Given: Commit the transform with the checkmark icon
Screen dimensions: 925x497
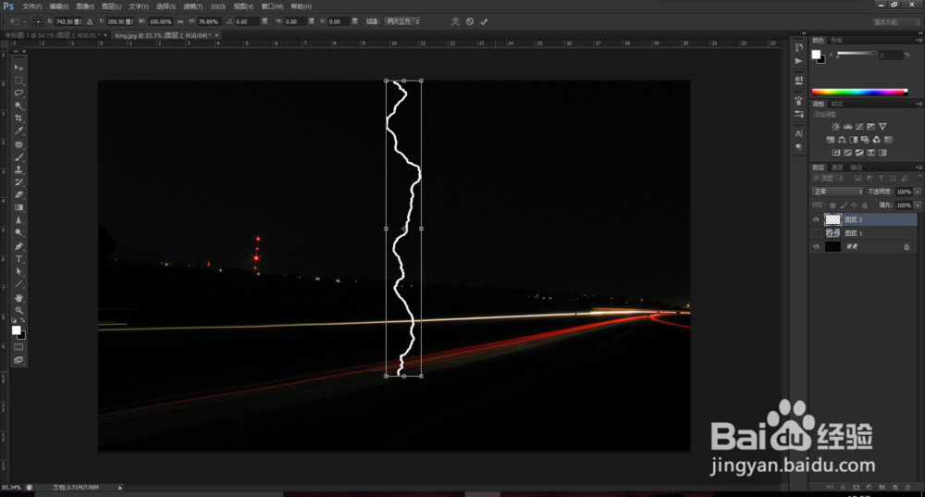Looking at the screenshot, I should [484, 22].
